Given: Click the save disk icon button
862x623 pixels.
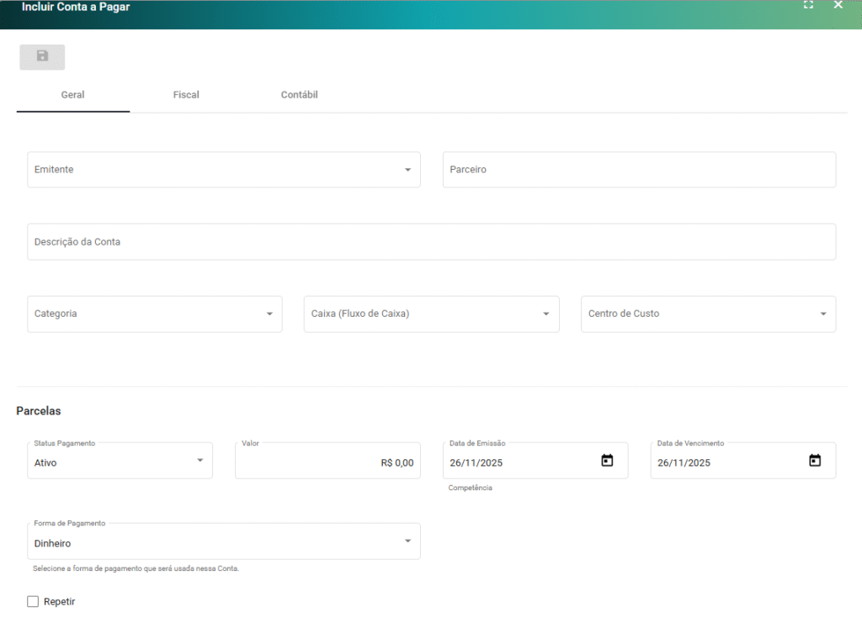Looking at the screenshot, I should point(42,56).
